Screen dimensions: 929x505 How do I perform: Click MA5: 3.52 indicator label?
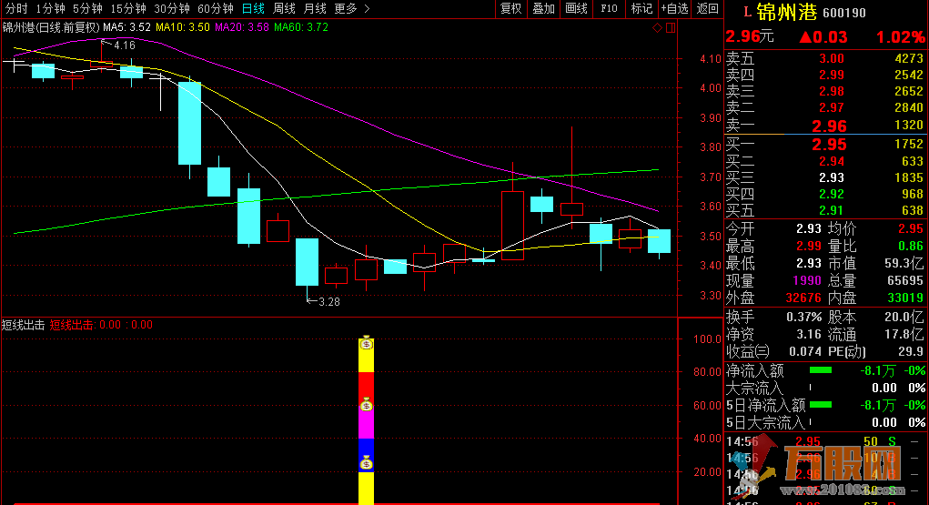tap(126, 27)
